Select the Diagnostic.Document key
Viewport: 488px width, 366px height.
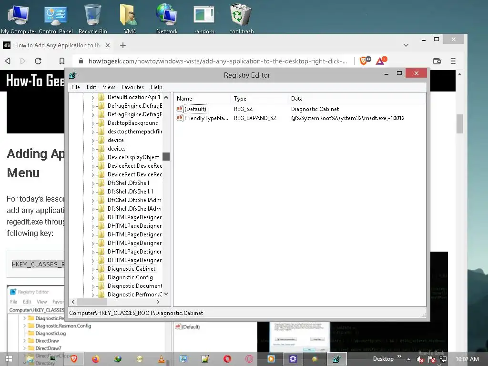pyautogui.click(x=135, y=286)
